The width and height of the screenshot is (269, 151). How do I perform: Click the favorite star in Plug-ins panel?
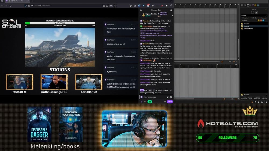coord(266,9)
